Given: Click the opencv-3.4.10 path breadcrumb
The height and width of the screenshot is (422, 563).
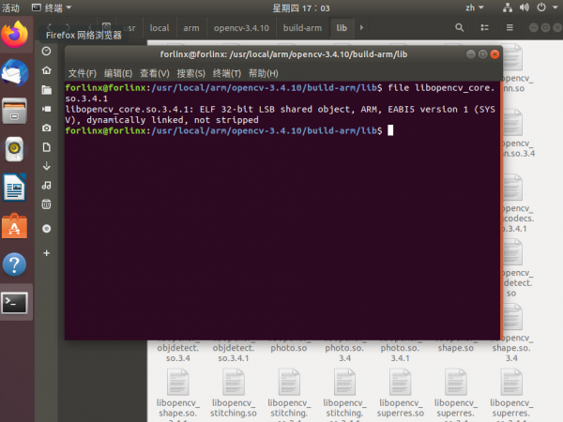Looking at the screenshot, I should (x=237, y=28).
